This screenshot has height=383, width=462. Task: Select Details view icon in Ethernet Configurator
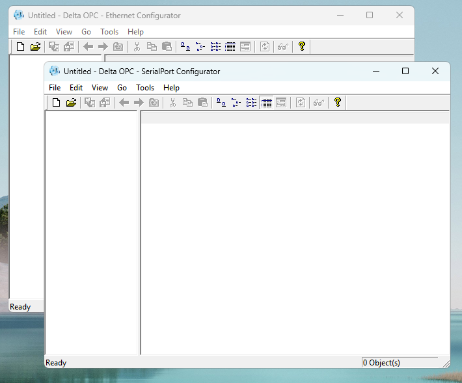230,47
